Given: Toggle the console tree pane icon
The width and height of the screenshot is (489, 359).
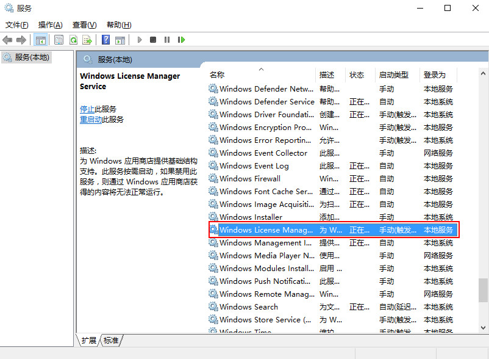Looking at the screenshot, I should 40,40.
